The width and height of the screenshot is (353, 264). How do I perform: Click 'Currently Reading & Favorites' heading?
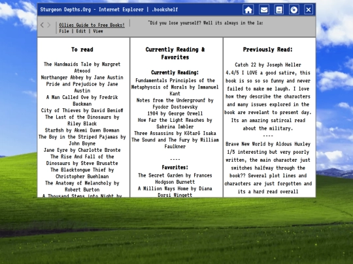175,53
